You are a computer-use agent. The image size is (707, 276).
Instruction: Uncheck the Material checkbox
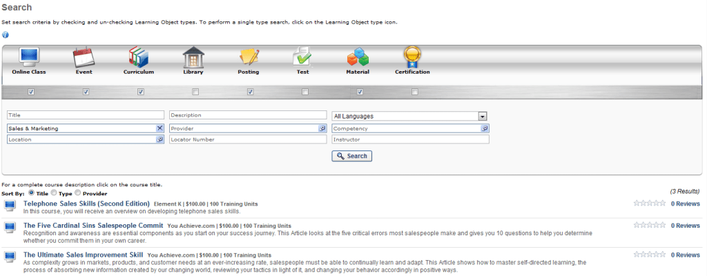coord(360,92)
